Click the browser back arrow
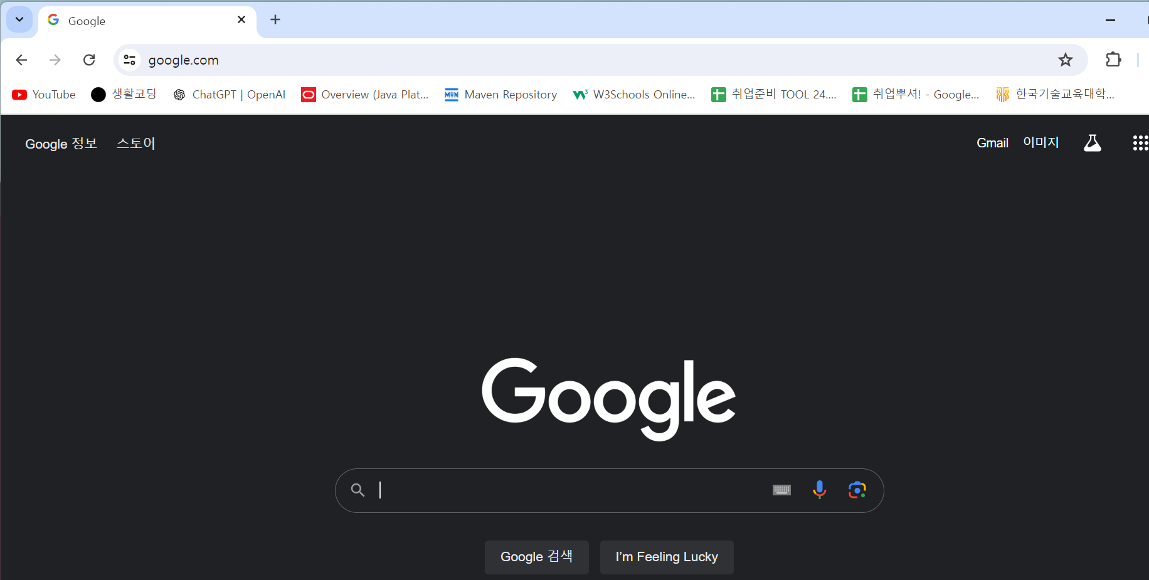 21,60
